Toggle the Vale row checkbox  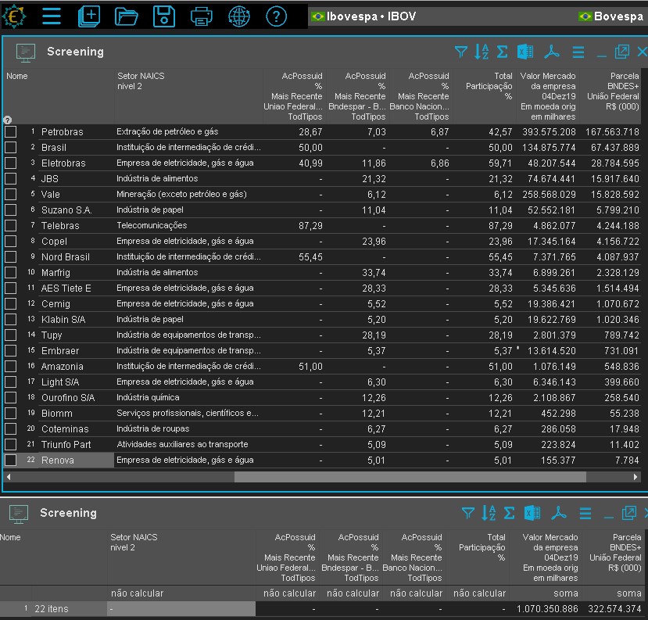pos(11,194)
